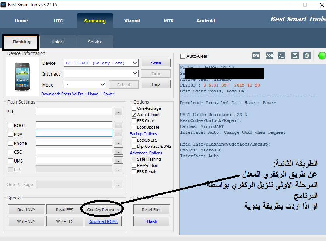Switch to the Android tab
The width and height of the screenshot is (326, 241).
(206, 21)
